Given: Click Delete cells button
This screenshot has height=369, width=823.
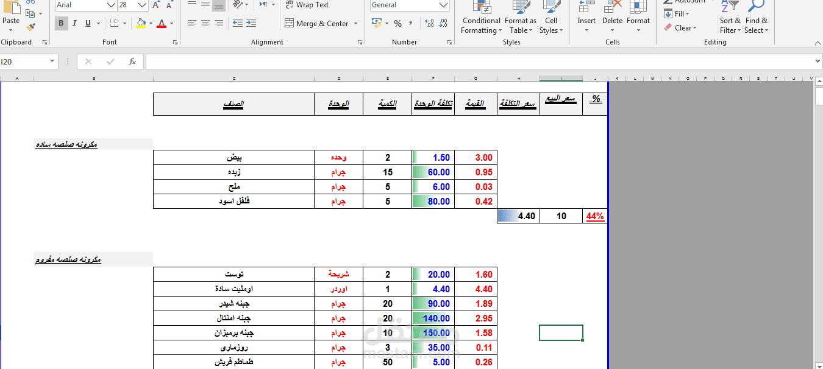Looking at the screenshot, I should pos(612,18).
